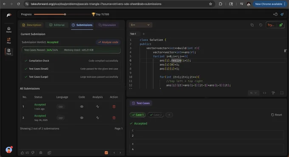Click the Day 11/100 trophy streak
289x157 pixels.
click(x=100, y=14)
